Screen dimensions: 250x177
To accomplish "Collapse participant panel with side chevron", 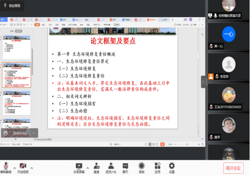I will tap(203, 82).
